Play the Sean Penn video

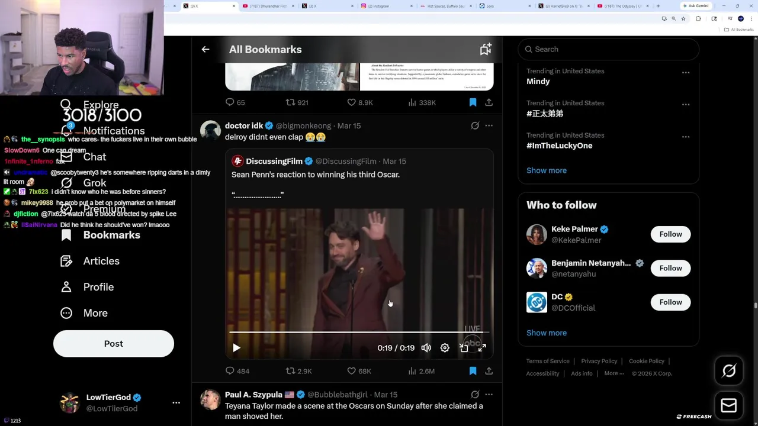pyautogui.click(x=236, y=348)
